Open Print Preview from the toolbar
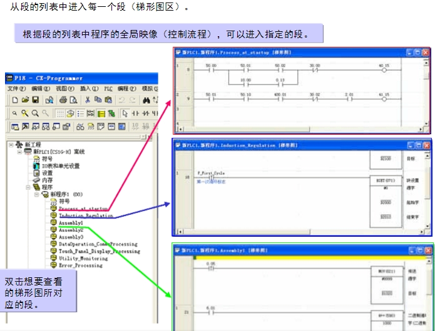The image size is (435, 331). click(x=73, y=100)
